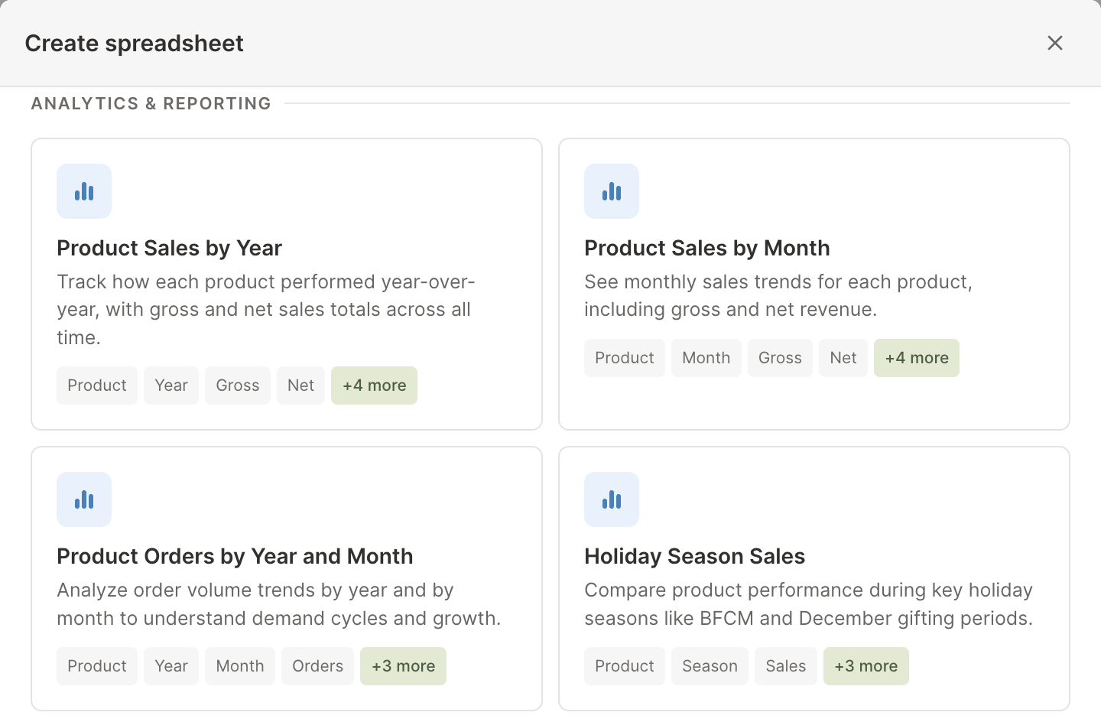The width and height of the screenshot is (1101, 722).
Task: Click the 'See monthly sales trends' description
Action: (x=778, y=296)
